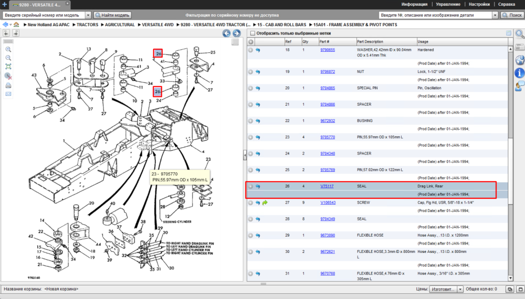The width and height of the screenshot is (525, 299).
Task: Email the diagram with envelope icon
Action: [8, 94]
